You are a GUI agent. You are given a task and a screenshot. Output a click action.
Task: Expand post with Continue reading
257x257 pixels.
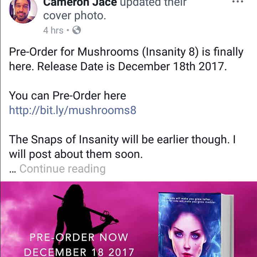62,169
